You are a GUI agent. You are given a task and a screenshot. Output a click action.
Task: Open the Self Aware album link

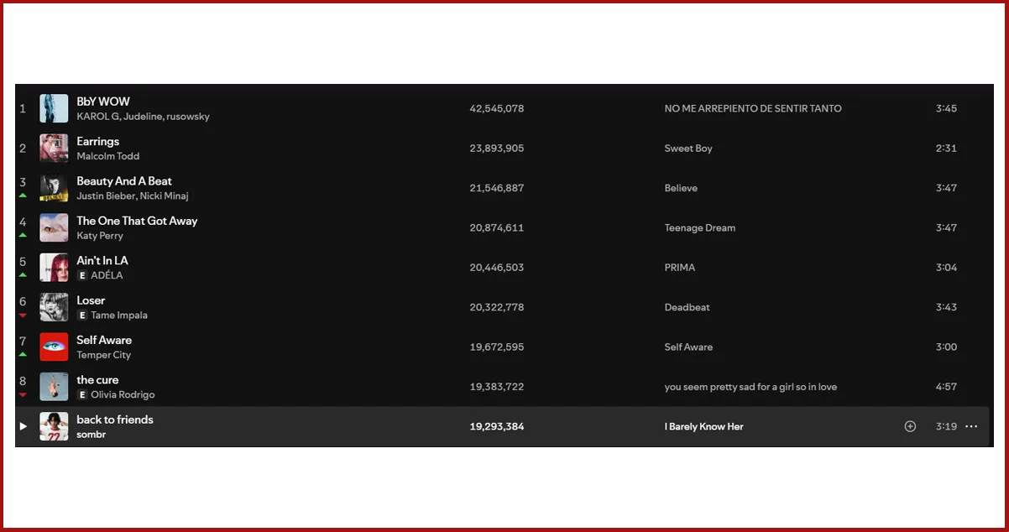[688, 347]
